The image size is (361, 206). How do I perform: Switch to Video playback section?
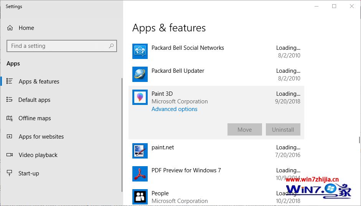click(x=38, y=155)
